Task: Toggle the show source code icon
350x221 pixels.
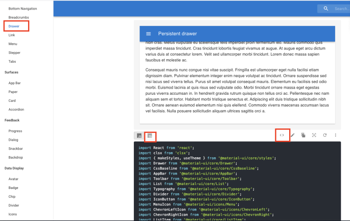Action: (x=282, y=135)
